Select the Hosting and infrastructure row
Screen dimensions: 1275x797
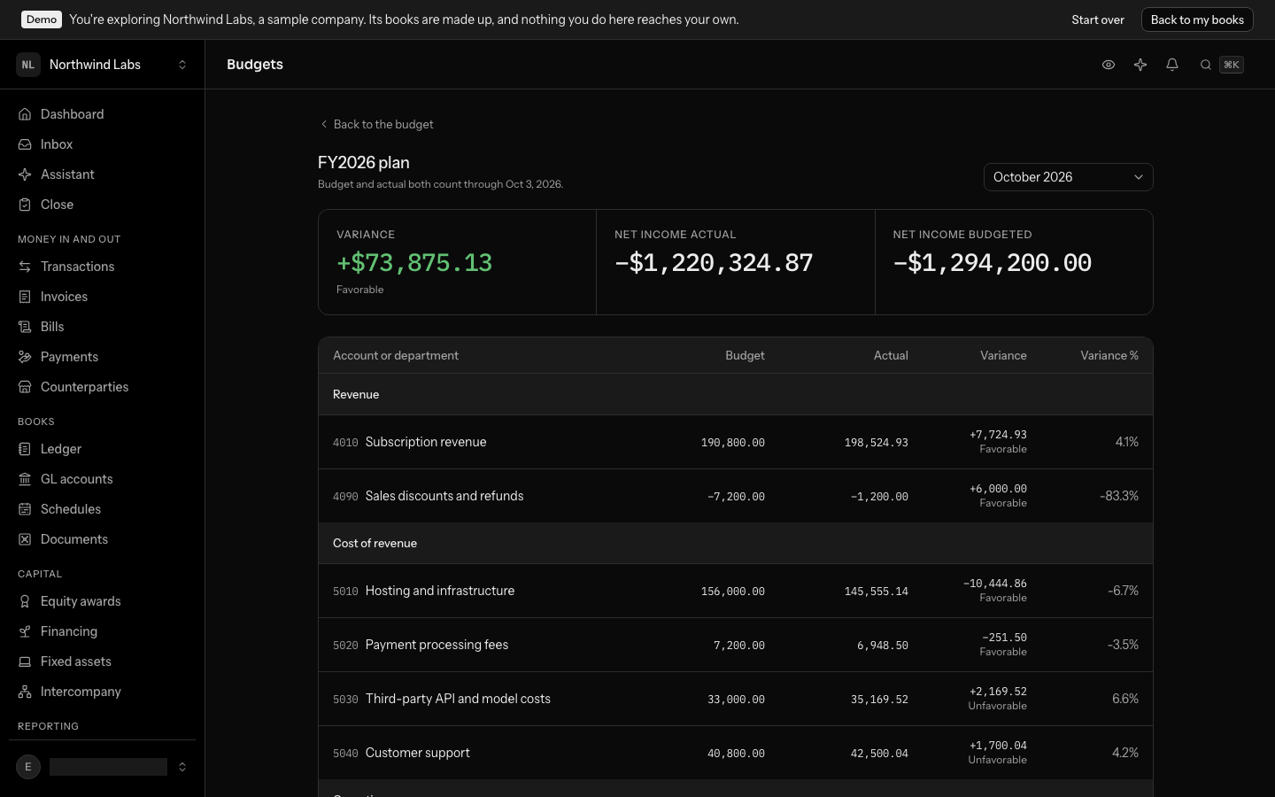point(736,591)
